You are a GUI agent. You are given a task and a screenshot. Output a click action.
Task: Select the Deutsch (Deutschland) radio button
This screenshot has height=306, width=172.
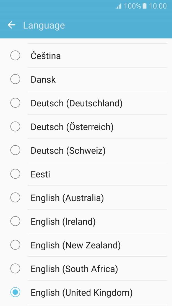tap(15, 103)
